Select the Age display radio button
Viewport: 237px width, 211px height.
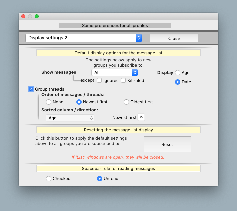178,73
